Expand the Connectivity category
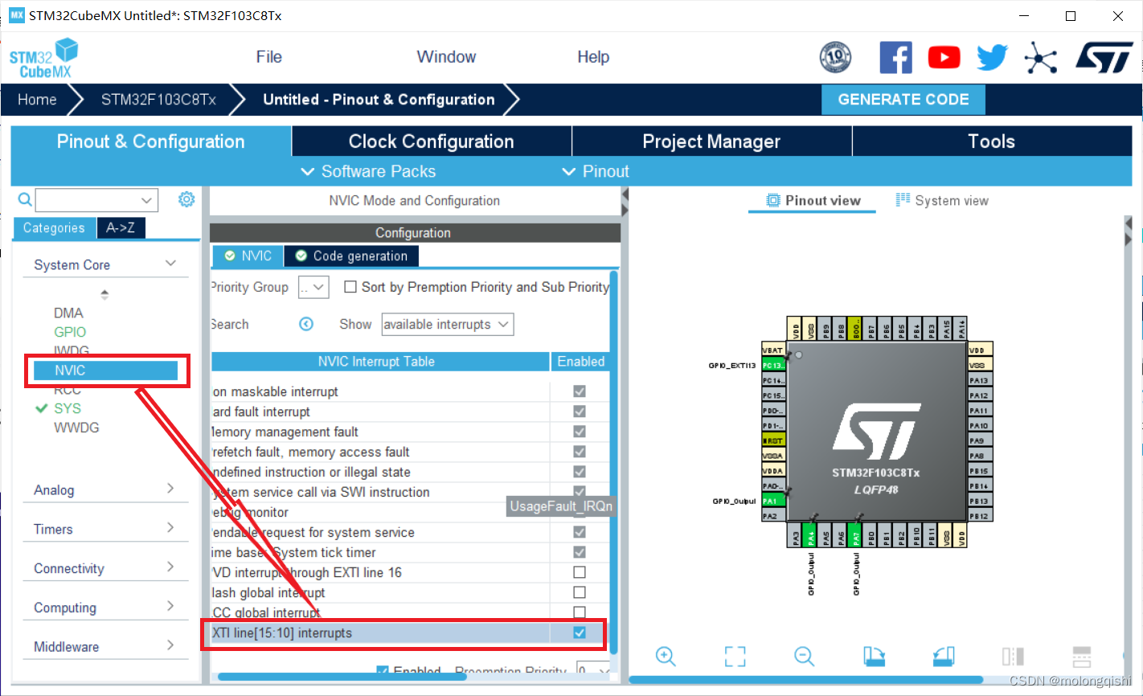 coord(170,567)
